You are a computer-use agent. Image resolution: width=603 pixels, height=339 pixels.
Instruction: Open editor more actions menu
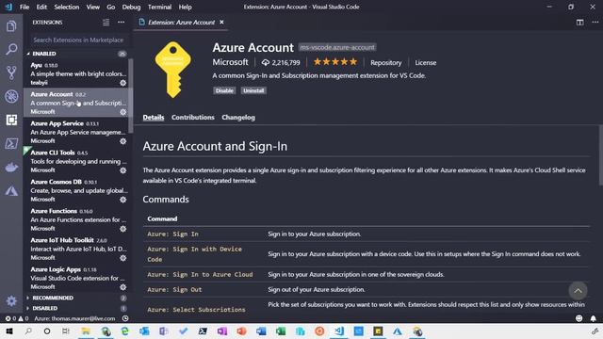[595, 23]
